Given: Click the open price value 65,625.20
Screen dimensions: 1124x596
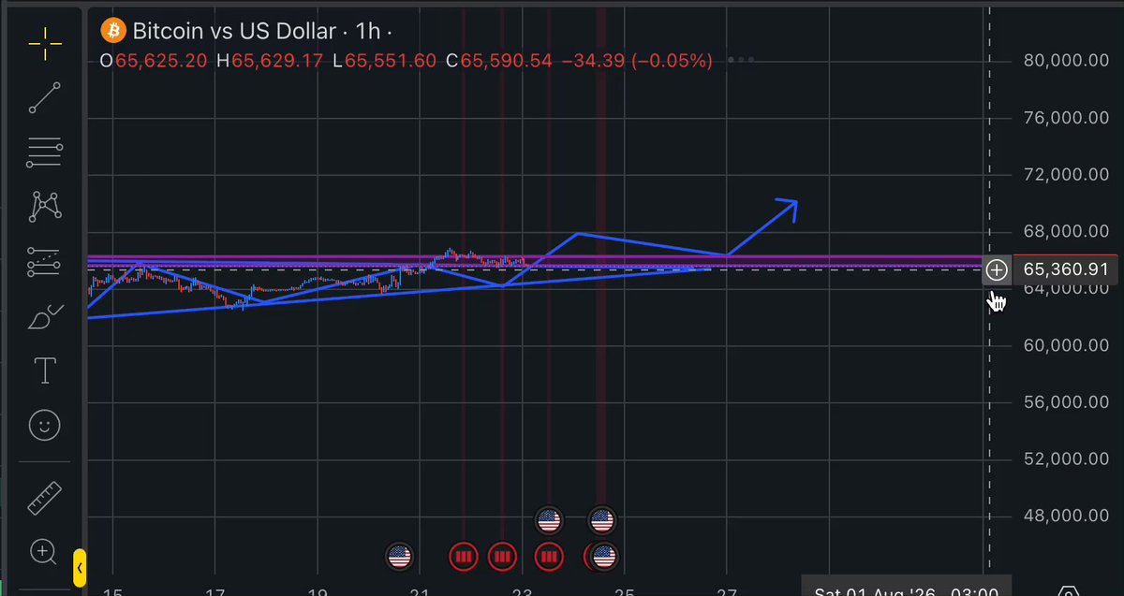Looking at the screenshot, I should [x=160, y=61].
